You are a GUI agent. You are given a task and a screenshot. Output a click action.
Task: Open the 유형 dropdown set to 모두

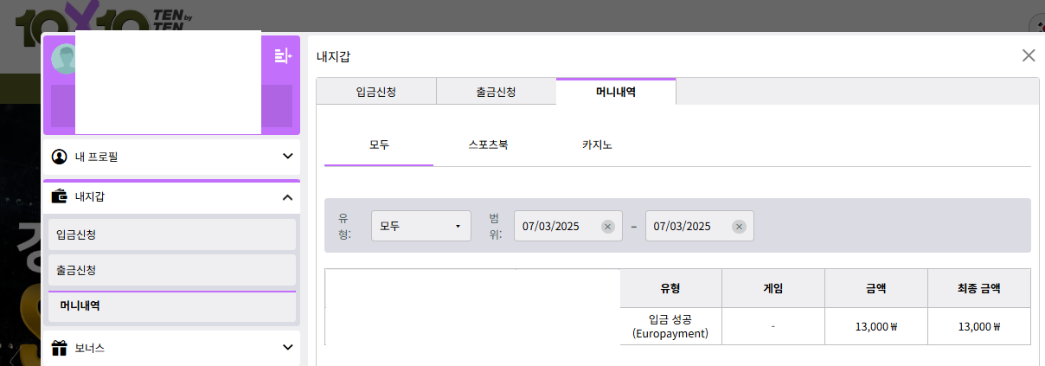420,227
